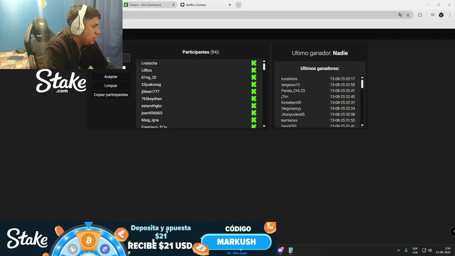
Task: Show hidden tray icons chevron
Action: tap(398, 250)
